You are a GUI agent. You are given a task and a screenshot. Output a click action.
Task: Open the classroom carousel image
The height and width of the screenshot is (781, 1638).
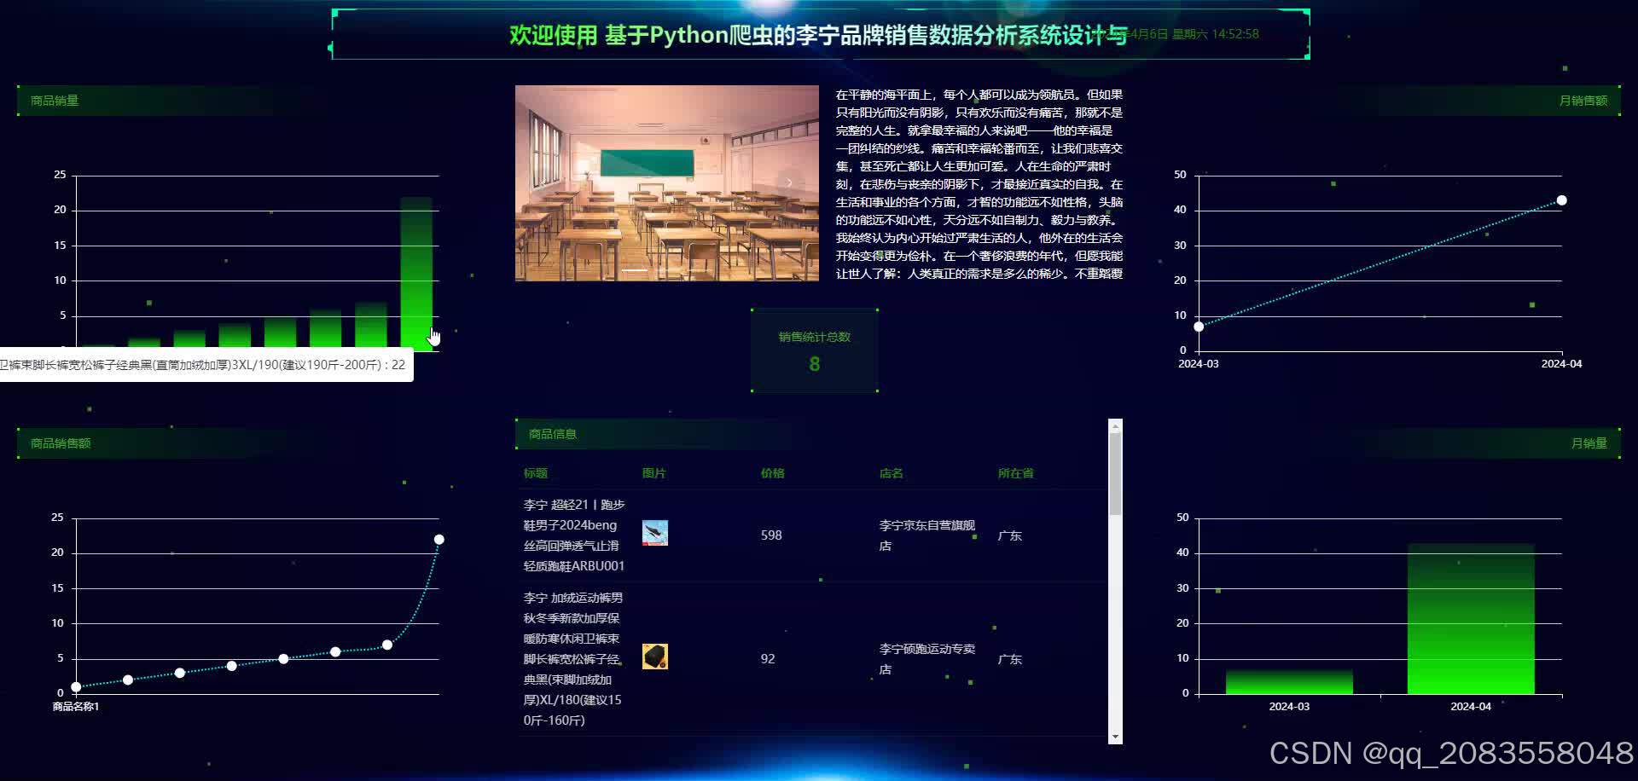(x=666, y=183)
